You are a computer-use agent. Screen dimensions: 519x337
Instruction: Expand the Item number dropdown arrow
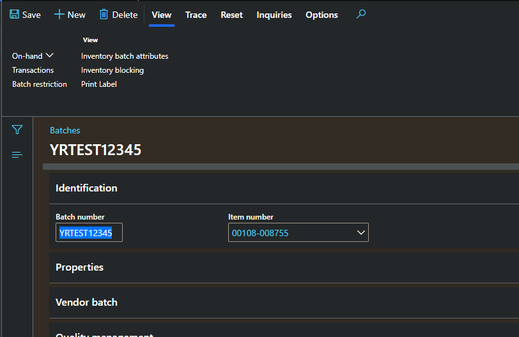click(x=360, y=232)
